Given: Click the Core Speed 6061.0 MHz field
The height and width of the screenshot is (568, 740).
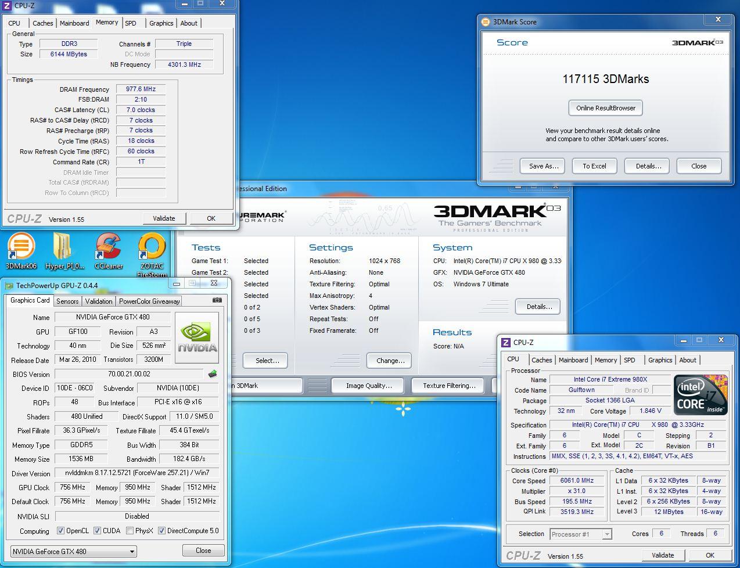Looking at the screenshot, I should pos(576,481).
